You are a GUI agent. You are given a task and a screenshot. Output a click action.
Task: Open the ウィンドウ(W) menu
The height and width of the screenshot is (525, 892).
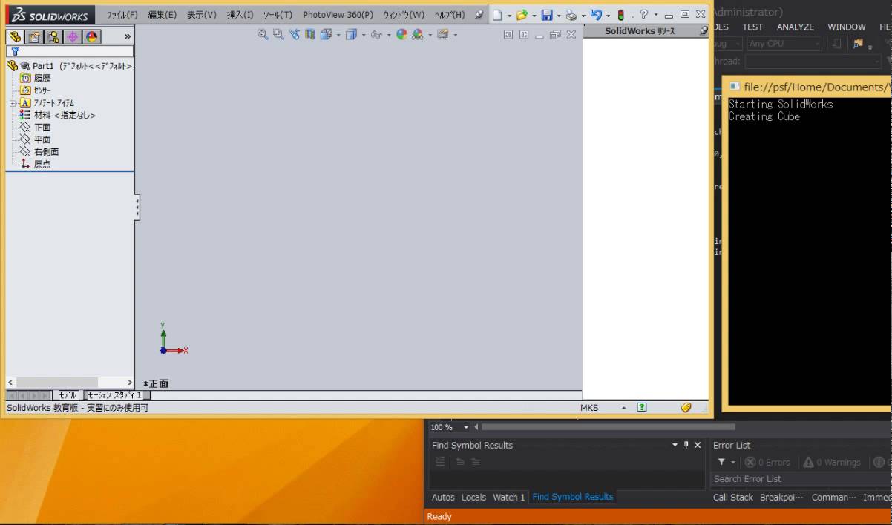pyautogui.click(x=404, y=15)
